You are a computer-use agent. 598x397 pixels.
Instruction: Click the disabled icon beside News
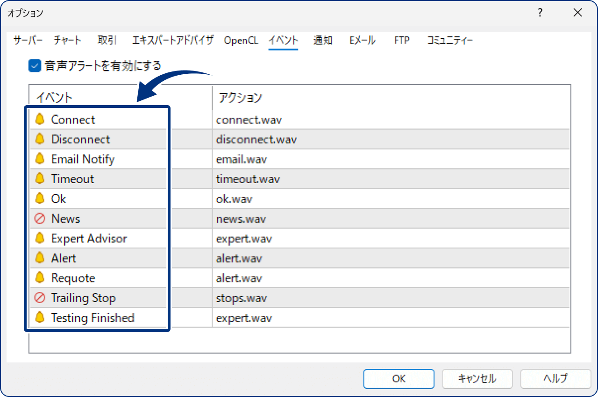[x=40, y=219]
